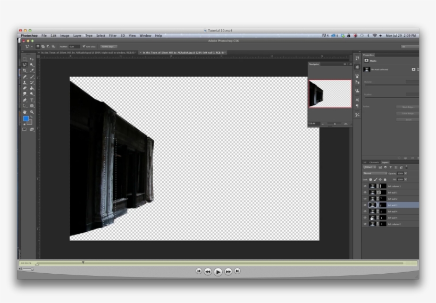This screenshot has width=436, height=303.
Task: Click Intersect with selection mode icon
Action: (x=54, y=46)
